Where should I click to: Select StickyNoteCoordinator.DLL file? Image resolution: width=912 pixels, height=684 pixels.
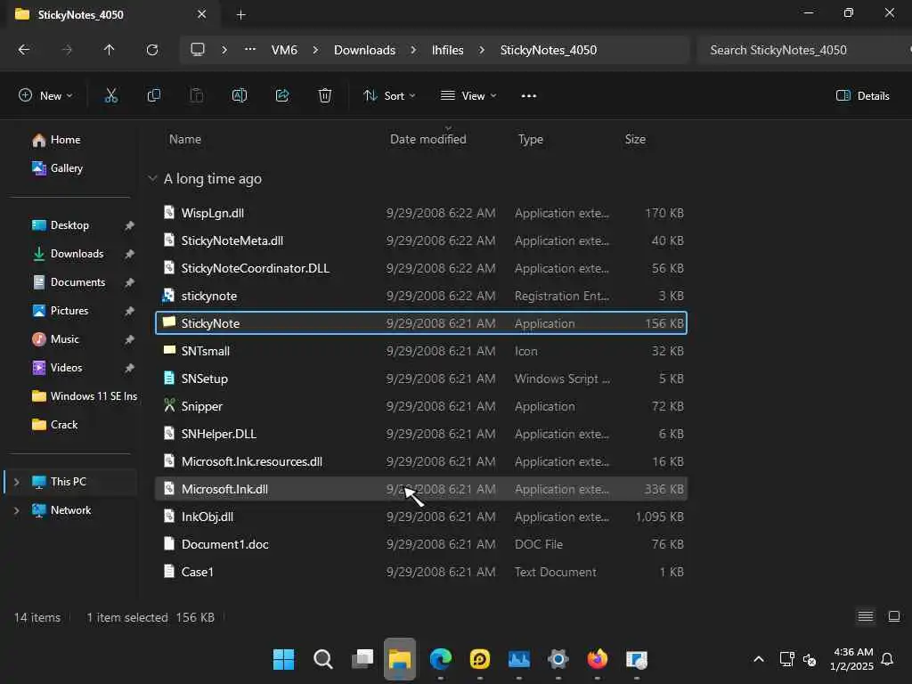[421, 268]
